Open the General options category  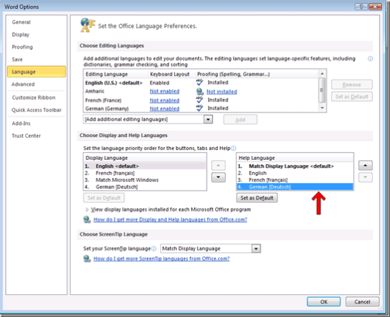36,22
